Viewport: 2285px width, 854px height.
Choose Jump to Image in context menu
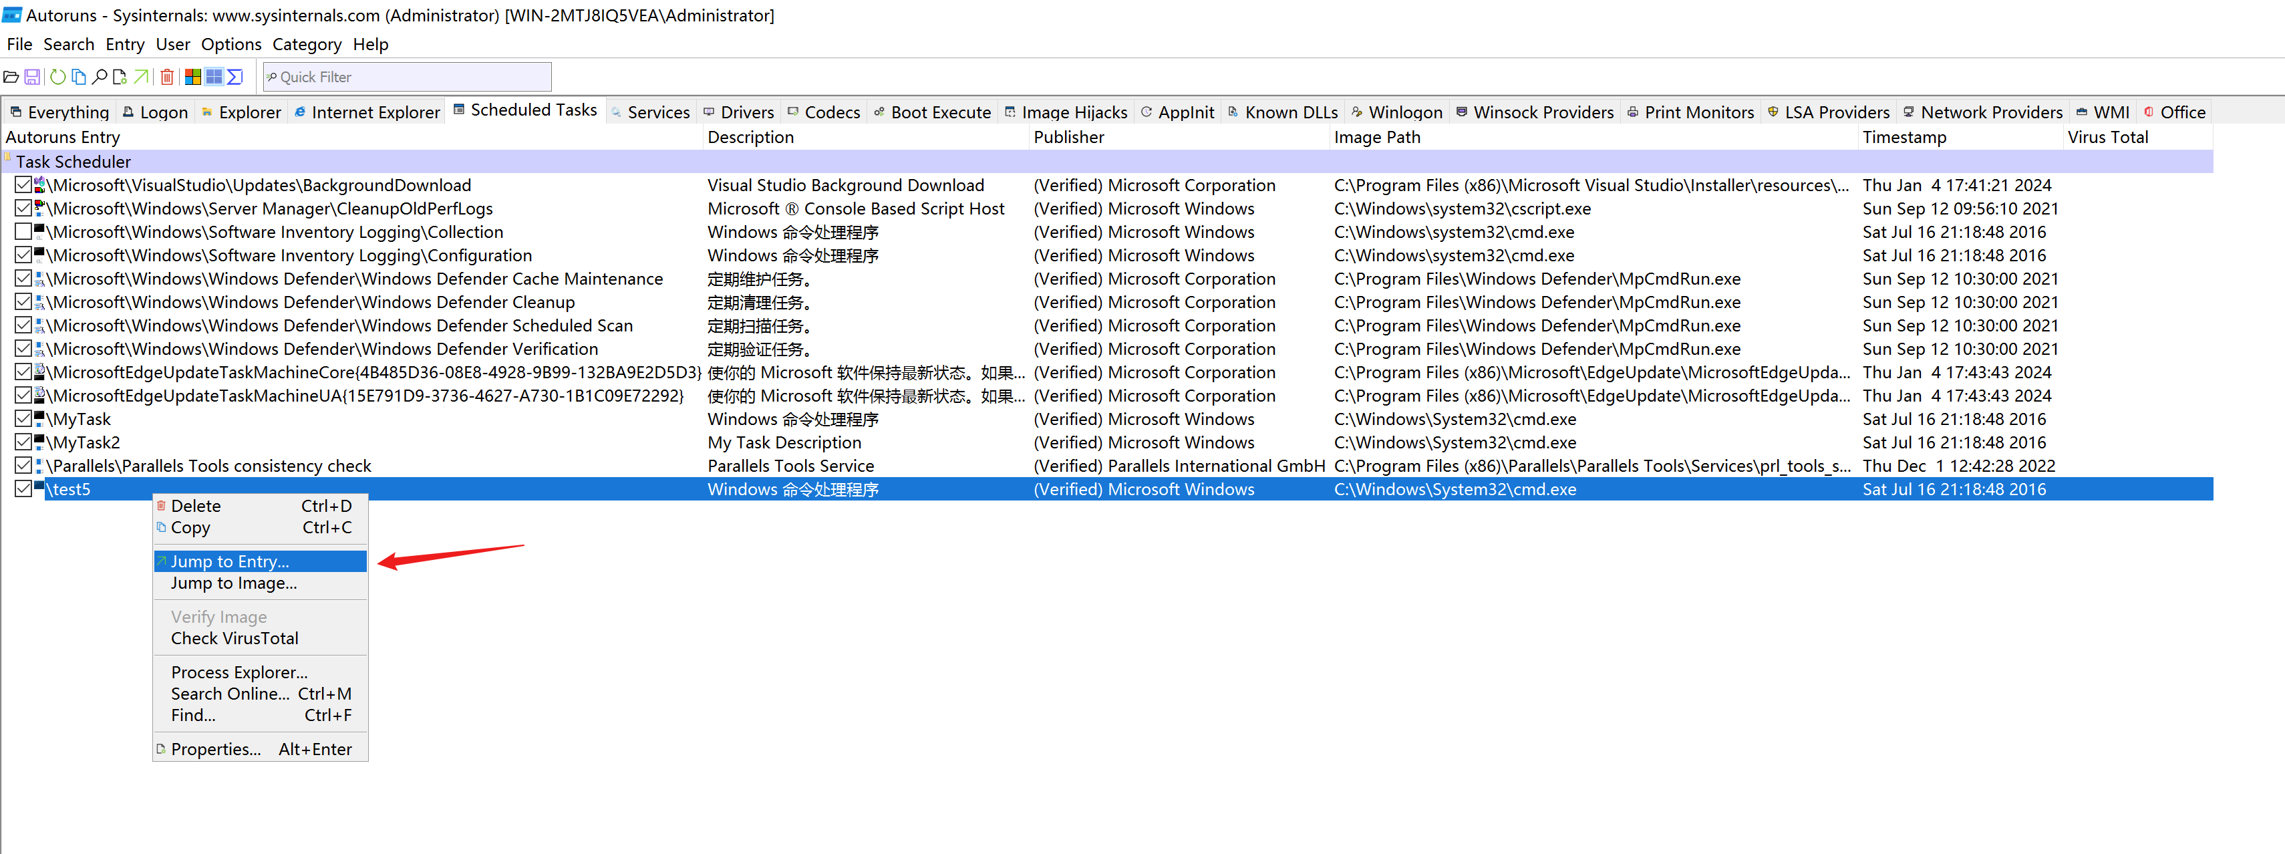click(233, 583)
